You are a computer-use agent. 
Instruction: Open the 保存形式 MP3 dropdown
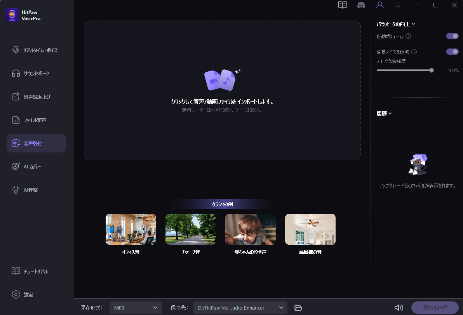[136, 308]
